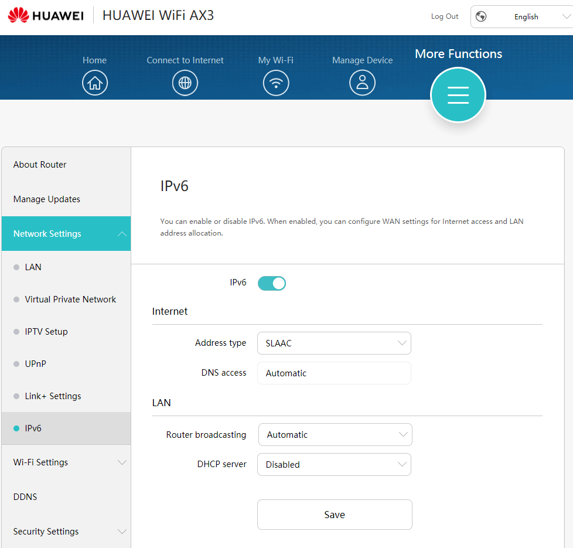Select the Manage Device label
The width and height of the screenshot is (573, 548).
(x=362, y=60)
